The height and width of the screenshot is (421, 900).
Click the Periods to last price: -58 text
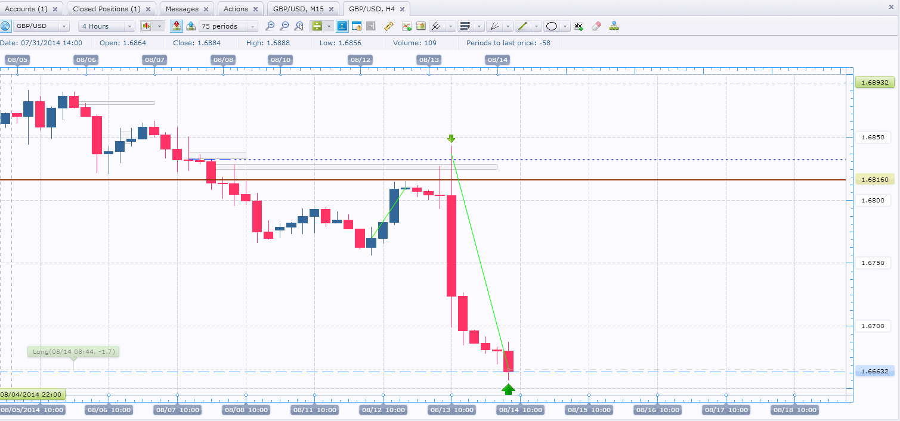coord(508,43)
